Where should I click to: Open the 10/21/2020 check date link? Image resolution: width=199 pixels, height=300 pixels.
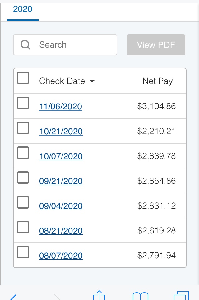click(x=61, y=132)
